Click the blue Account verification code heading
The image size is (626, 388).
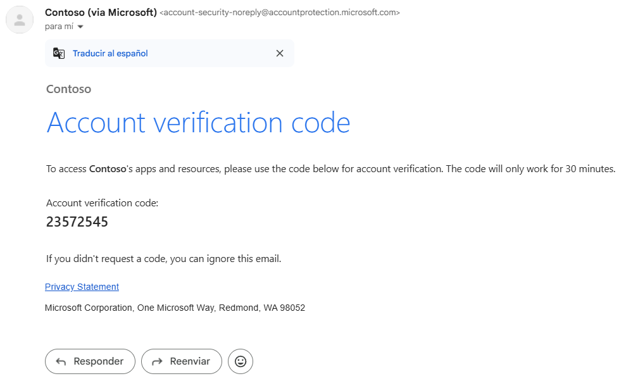198,123
